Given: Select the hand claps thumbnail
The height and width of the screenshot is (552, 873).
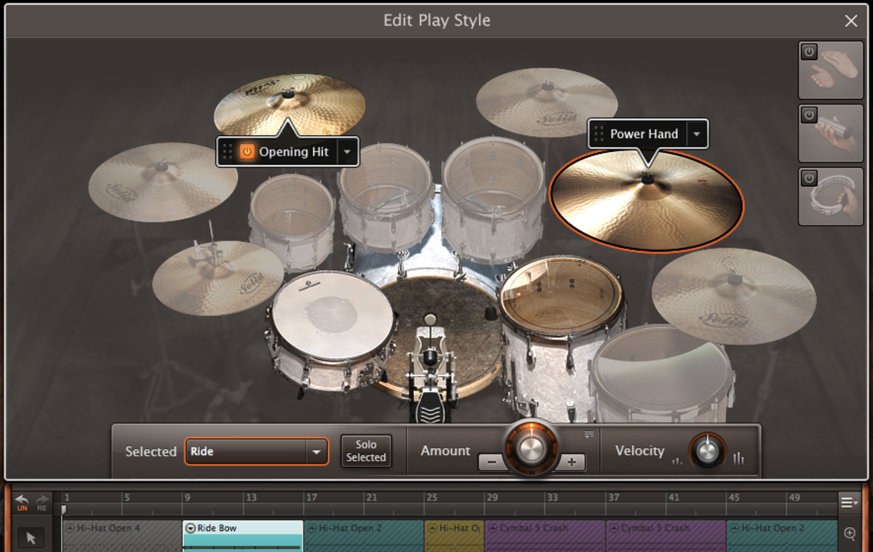Looking at the screenshot, I should 831,70.
